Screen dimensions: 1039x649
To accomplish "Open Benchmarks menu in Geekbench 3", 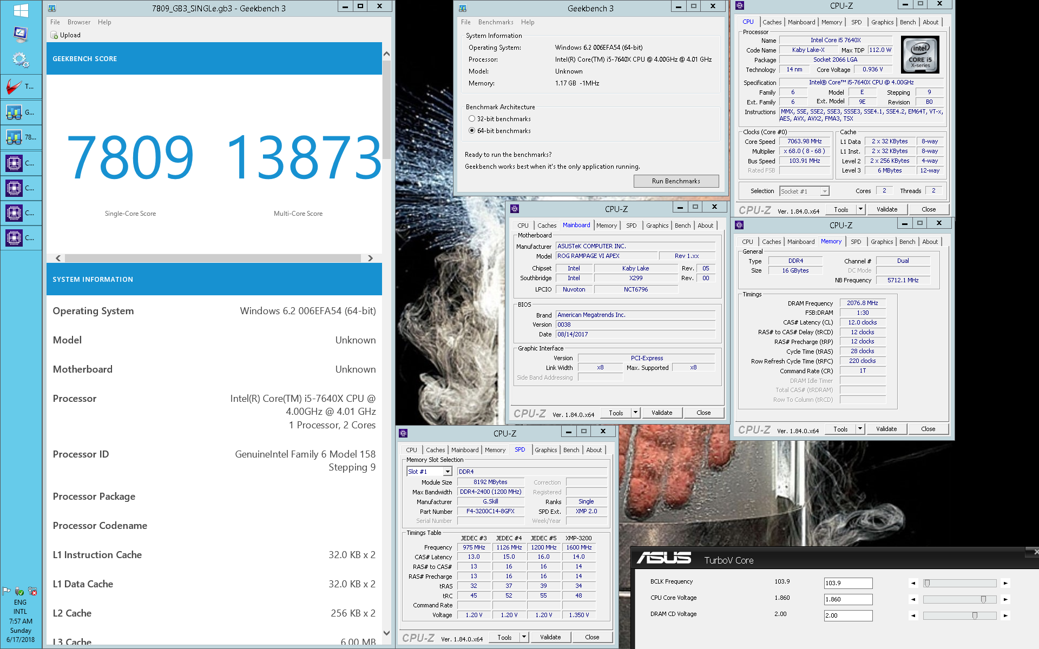I will [496, 22].
